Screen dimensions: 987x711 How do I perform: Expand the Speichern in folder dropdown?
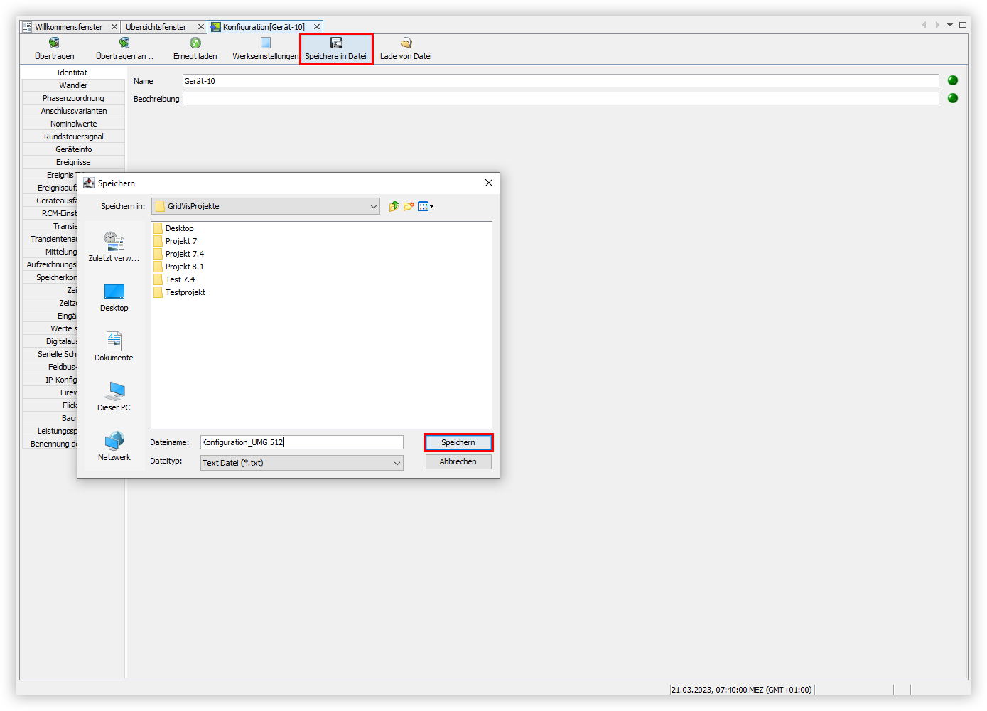pyautogui.click(x=373, y=207)
